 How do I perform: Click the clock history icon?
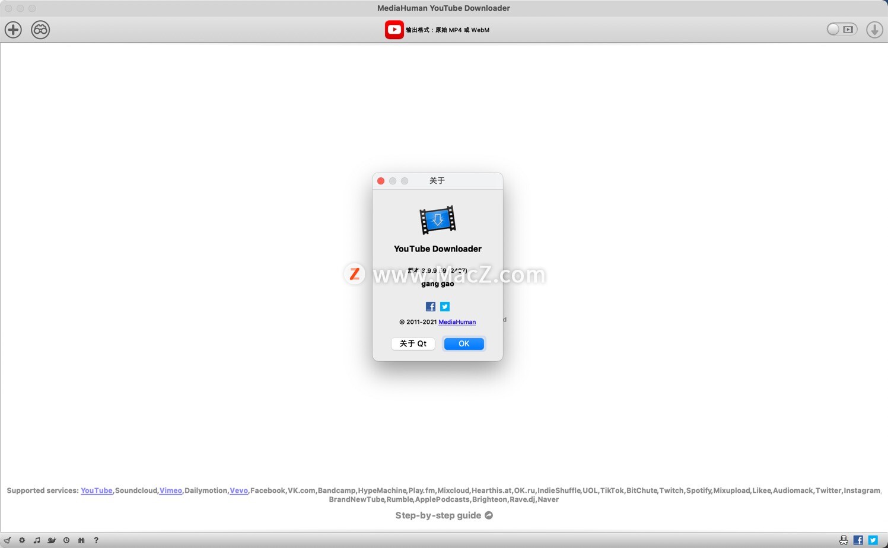(x=66, y=540)
